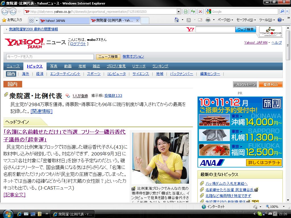Open the search provider dropdown arrow

[287, 11]
